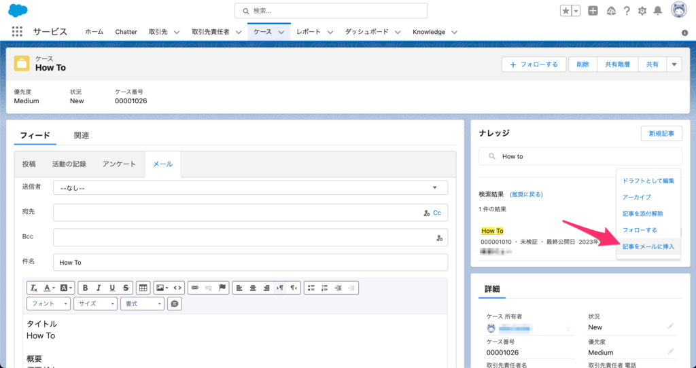696x368 pixels.
Task: Open the フォント font dropdown
Action: [48, 303]
